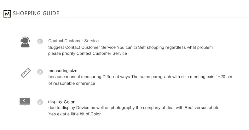
Task: Click arrow beside display Color heading
Action: 40,102
